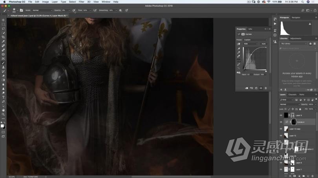Screen dimensions: 318x178
Task: Open the Select menu
Action: [72, 2]
